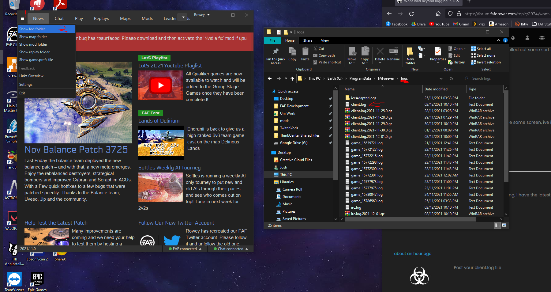551x292 pixels.
Task: Open 'Nov Balance Patch 3725' headline
Action: [x=76, y=150]
